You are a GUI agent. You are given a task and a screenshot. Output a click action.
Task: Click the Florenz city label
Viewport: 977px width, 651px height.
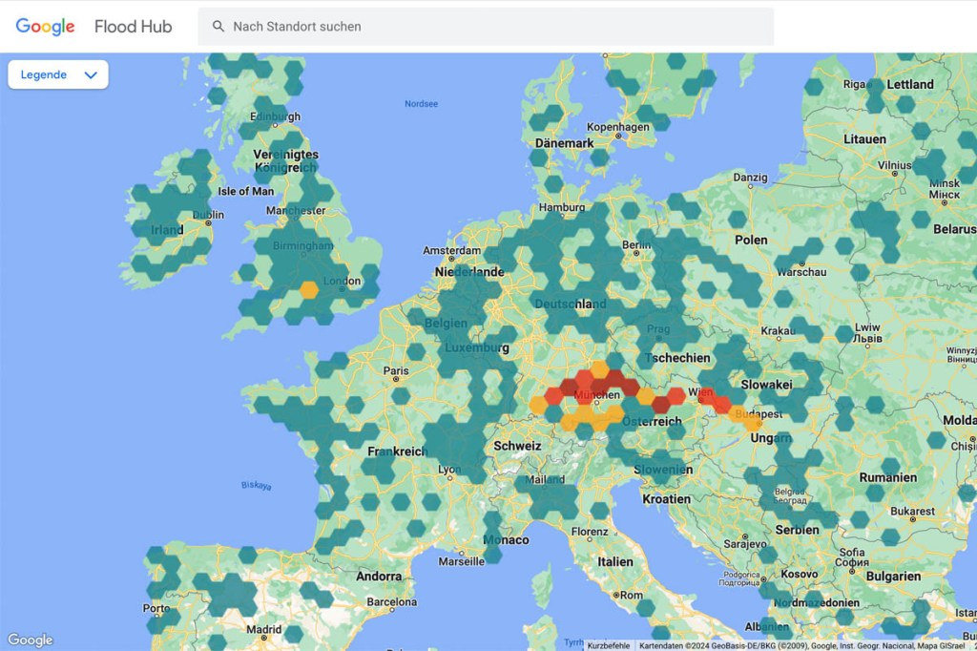coord(590,532)
